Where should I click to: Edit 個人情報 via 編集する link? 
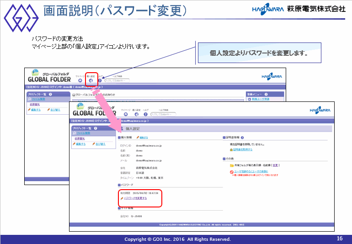(144, 138)
